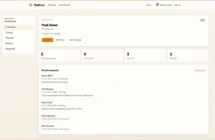Image resolution: width=215 pixels, height=140 pixels.
Task: Click the 'Visible in the catalog.' text
Action: 51,34
